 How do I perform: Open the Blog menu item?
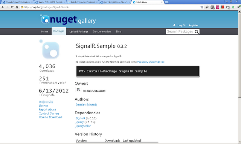(x=119, y=32)
